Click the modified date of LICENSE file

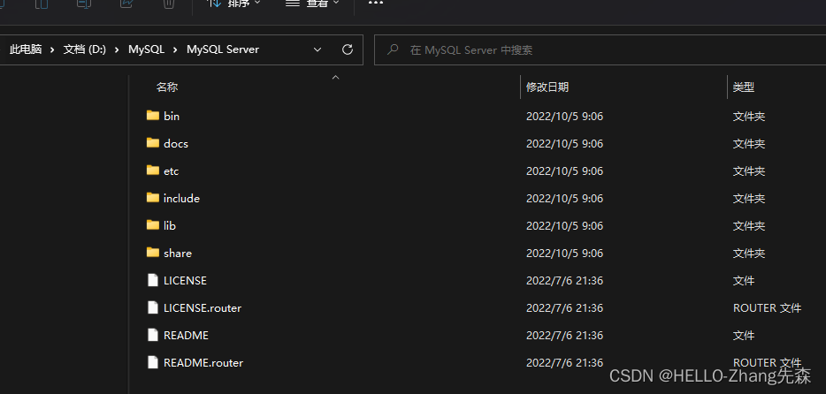(565, 280)
